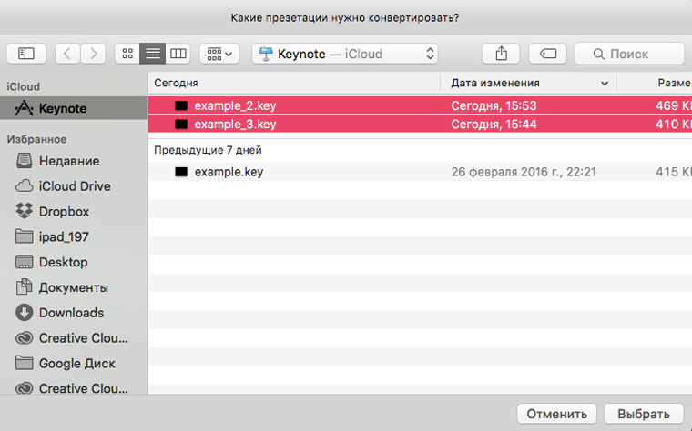Image resolution: width=692 pixels, height=431 pixels.
Task: Click the Dropbox logo icon in sidebar
Action: click(x=25, y=211)
